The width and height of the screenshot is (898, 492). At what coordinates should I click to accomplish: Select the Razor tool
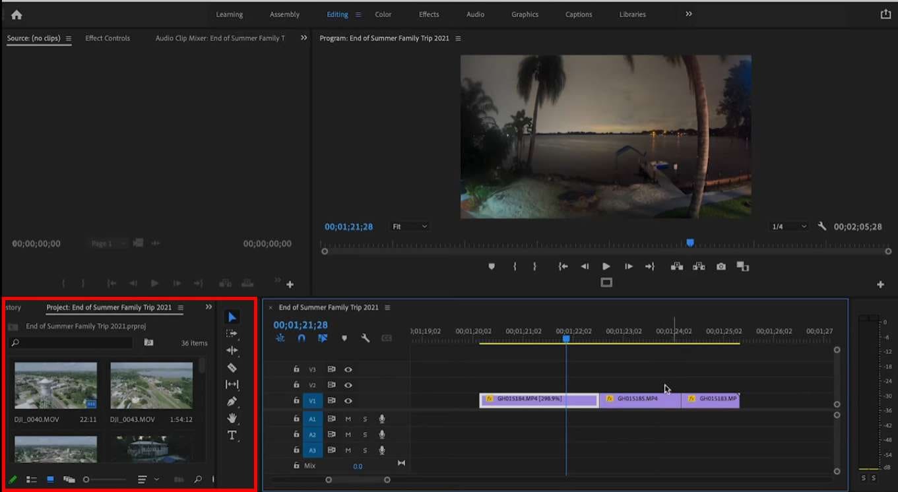[x=232, y=367]
